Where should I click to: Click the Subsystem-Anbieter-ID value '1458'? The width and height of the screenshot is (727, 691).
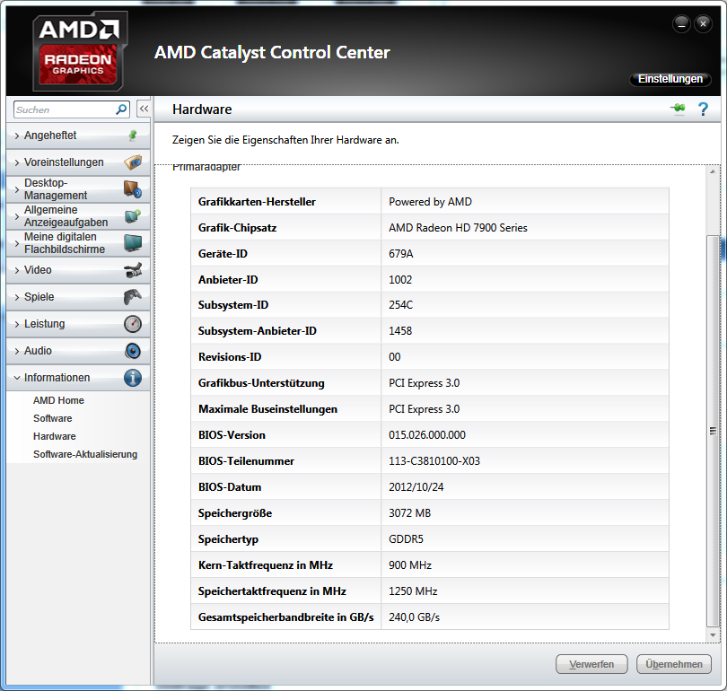point(400,331)
